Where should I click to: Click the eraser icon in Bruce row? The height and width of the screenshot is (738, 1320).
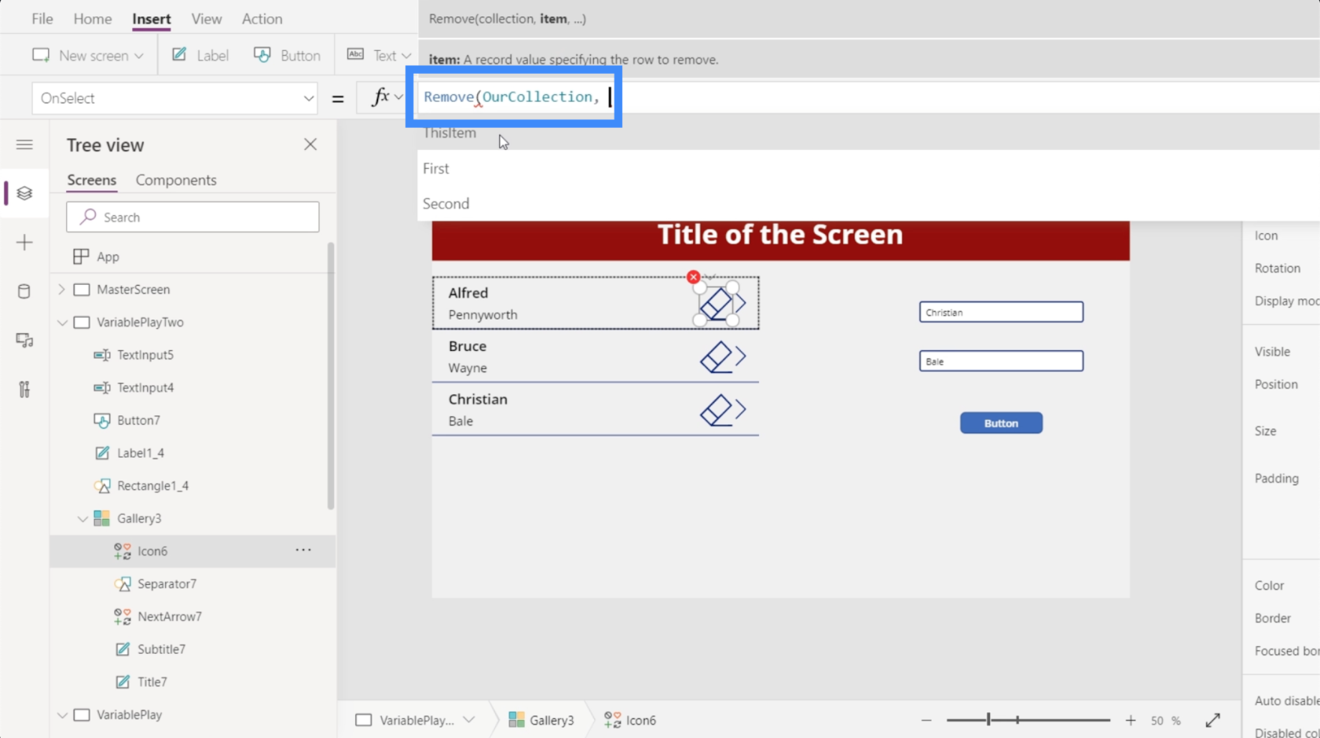[716, 357]
